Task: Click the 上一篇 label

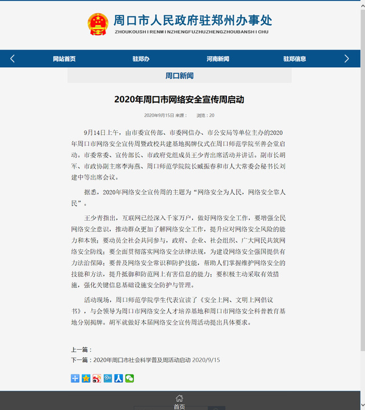Action: [x=82, y=350]
